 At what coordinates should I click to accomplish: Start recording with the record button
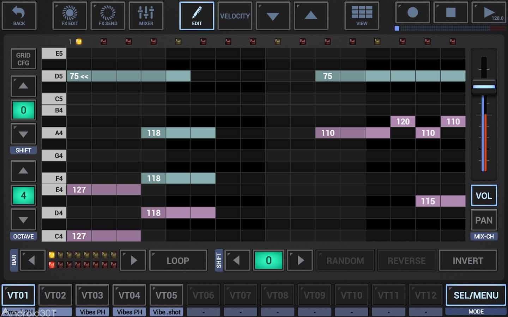[413, 13]
